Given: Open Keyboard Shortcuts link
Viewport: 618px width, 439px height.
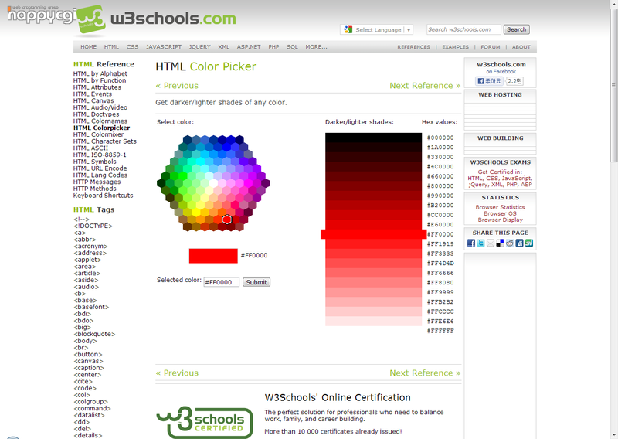Looking at the screenshot, I should [x=104, y=196].
